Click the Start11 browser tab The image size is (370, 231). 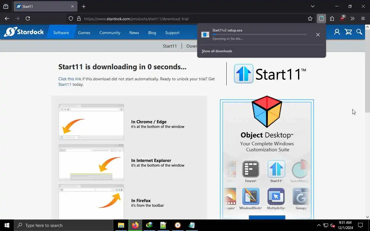point(45,6)
